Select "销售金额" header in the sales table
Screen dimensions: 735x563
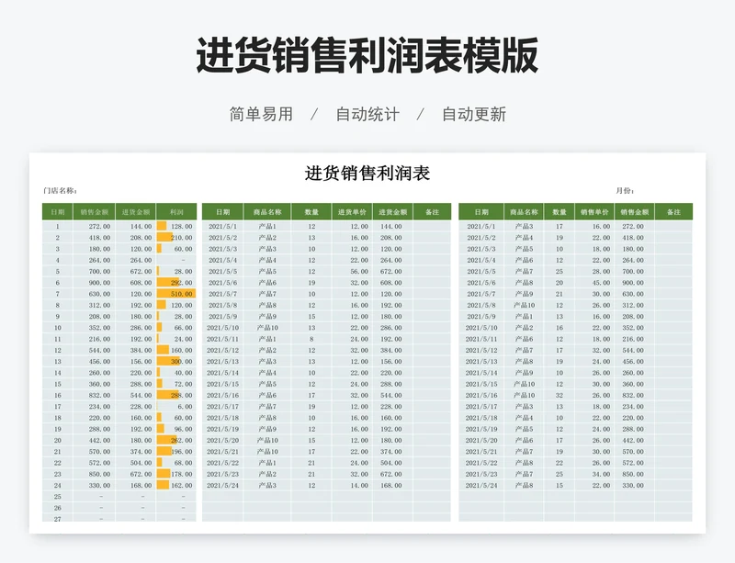(635, 212)
